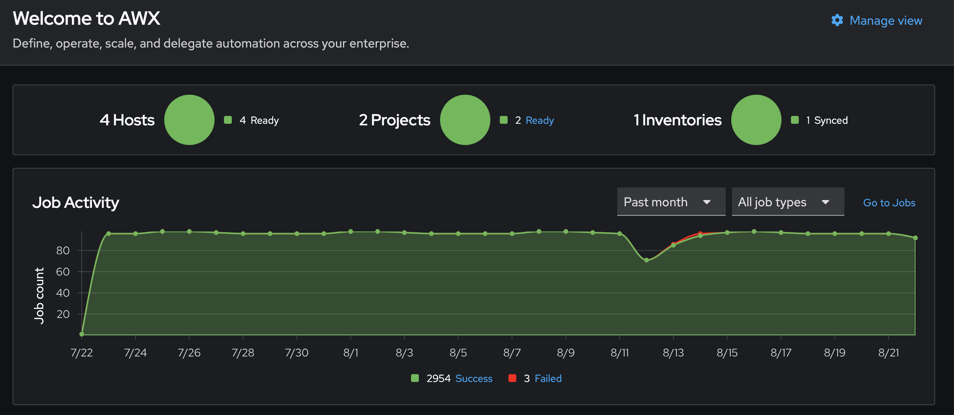This screenshot has width=954, height=415.
Task: Click the Job Activity heading
Action: pyautogui.click(x=76, y=203)
